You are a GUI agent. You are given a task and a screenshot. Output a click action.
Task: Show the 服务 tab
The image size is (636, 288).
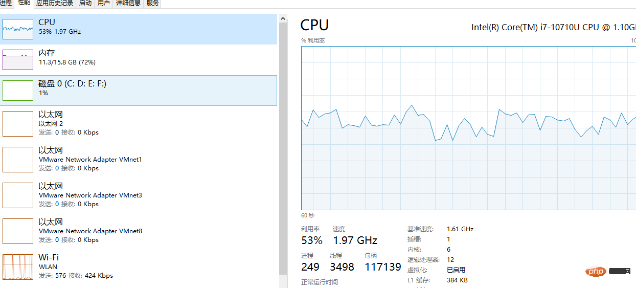click(152, 3)
